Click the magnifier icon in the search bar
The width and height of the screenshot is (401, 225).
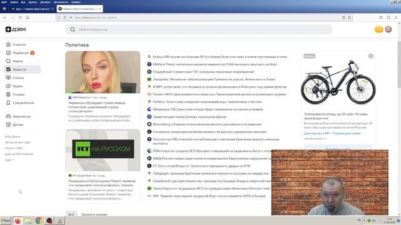[x=73, y=29]
